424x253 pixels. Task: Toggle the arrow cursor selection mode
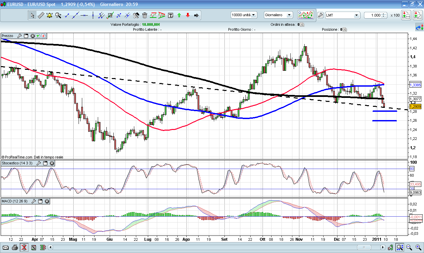point(32,15)
